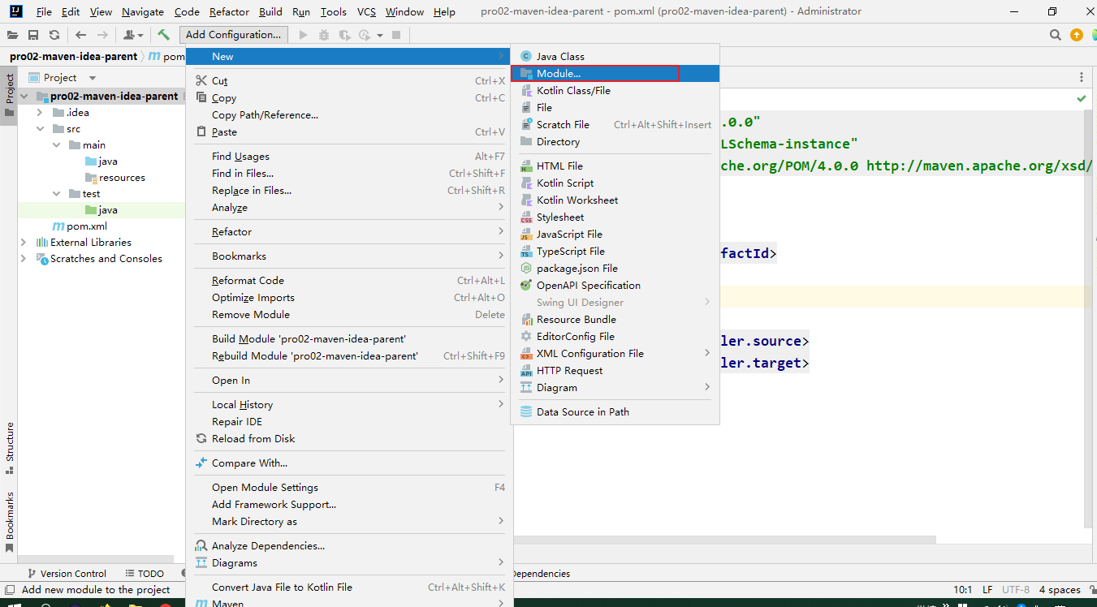Screen dimensions: 1097x607
Task: Click Compare With... entry
Action: (350, 463)
